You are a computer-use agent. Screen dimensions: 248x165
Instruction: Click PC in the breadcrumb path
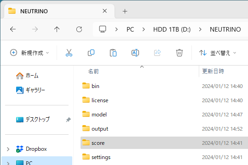click(130, 29)
